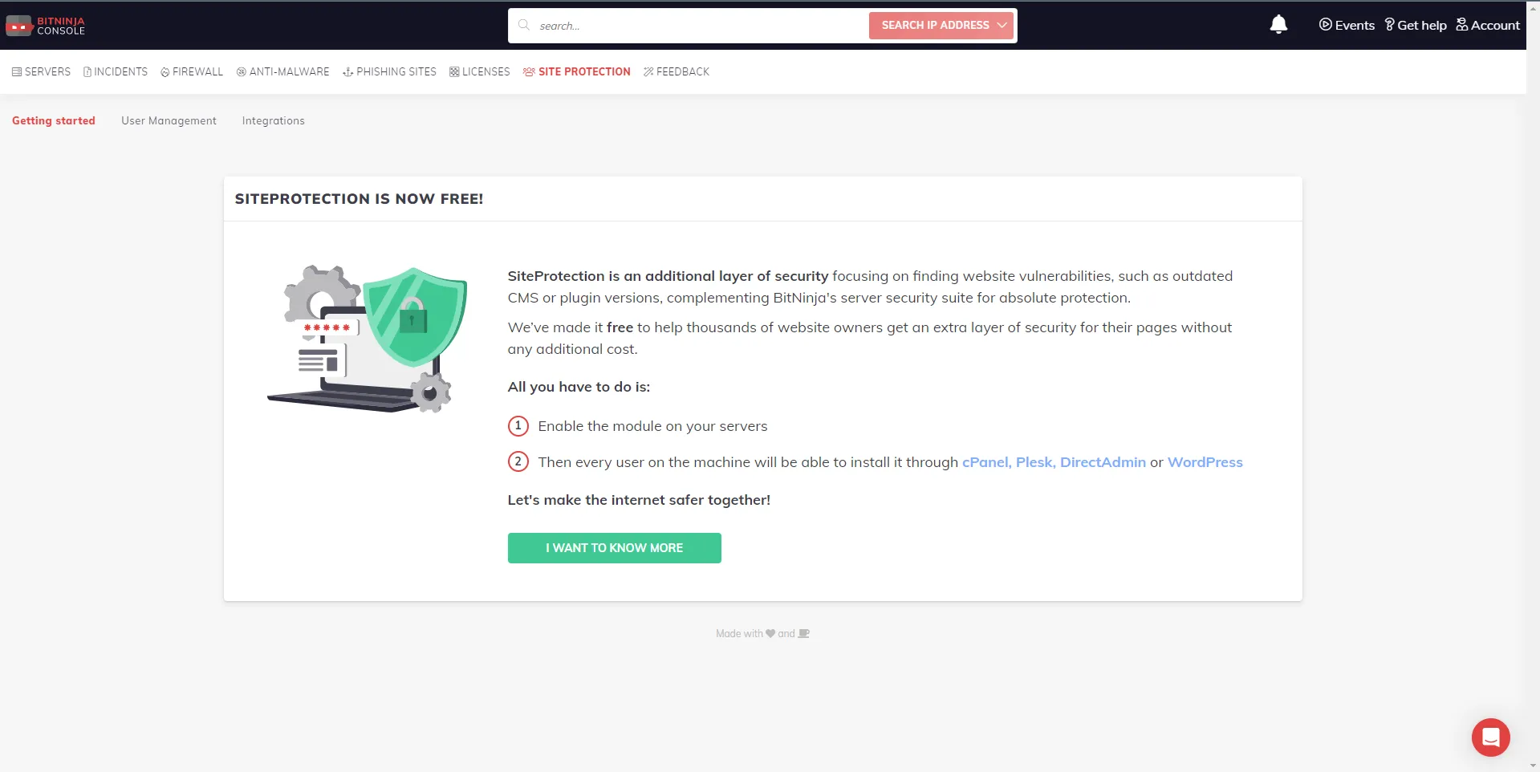Switch to the User Management tab
This screenshot has width=1540, height=772.
tap(169, 120)
